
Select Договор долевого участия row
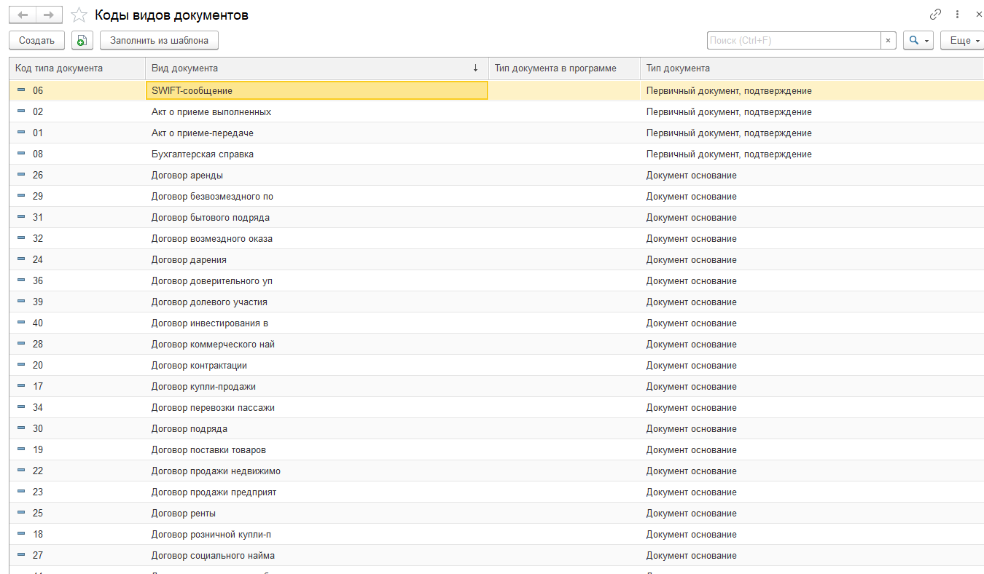click(x=496, y=302)
